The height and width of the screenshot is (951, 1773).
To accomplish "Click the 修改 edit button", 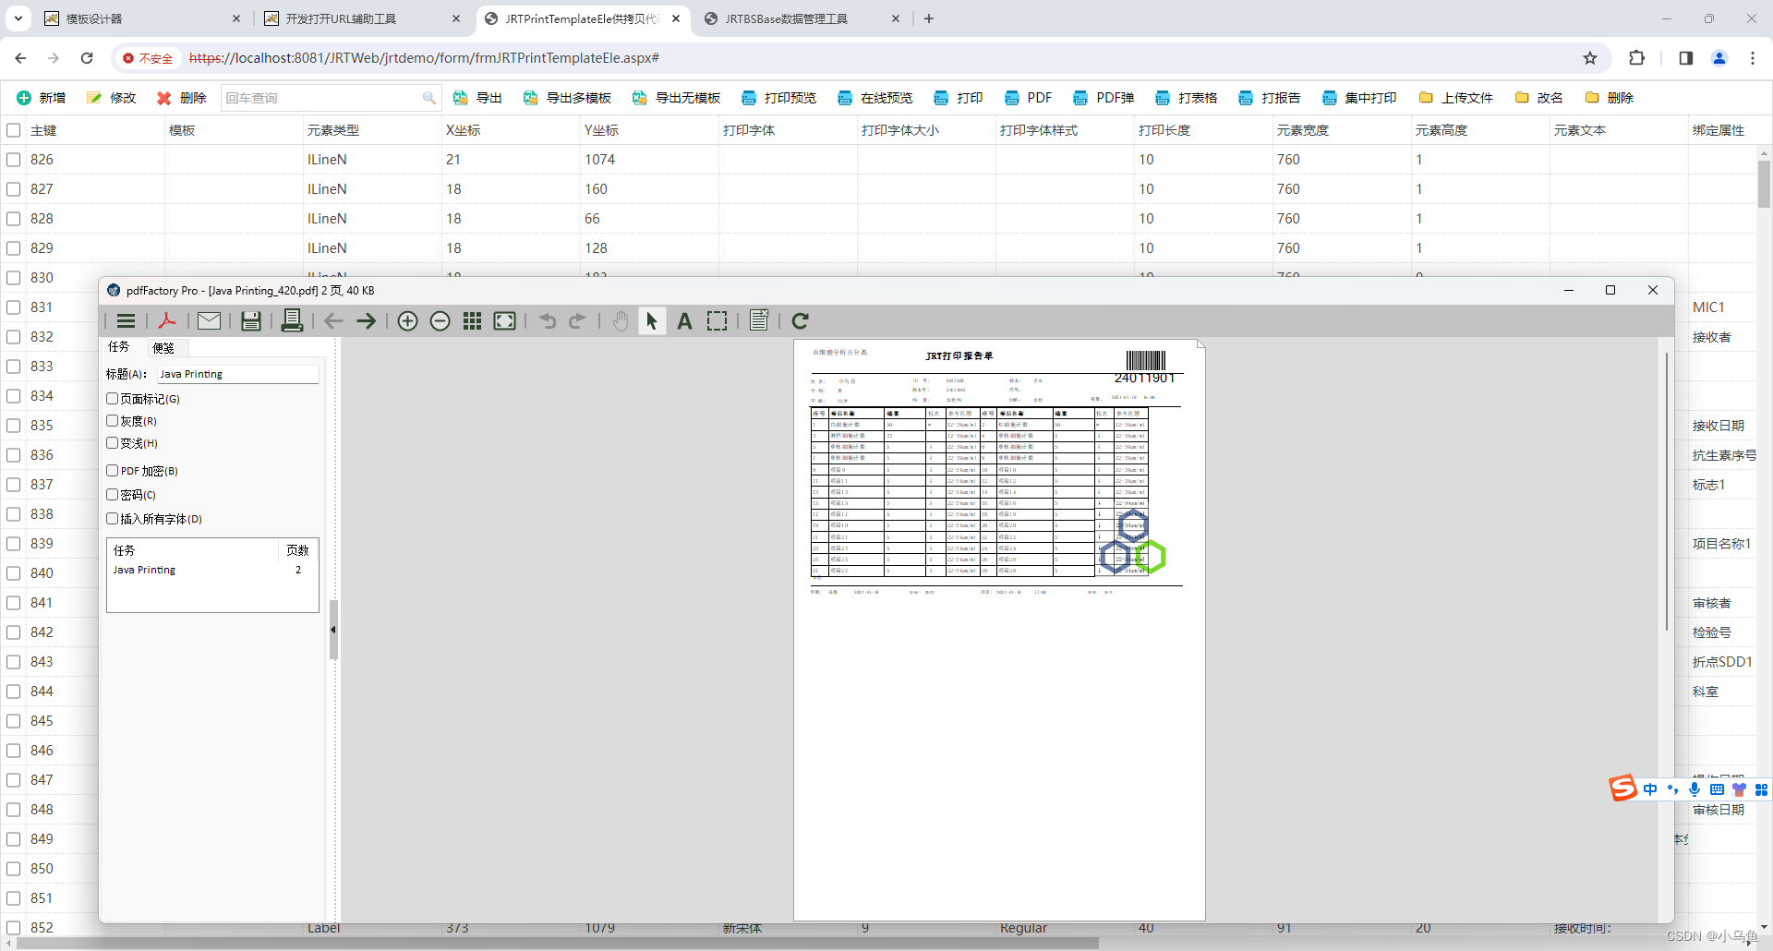I will 112,98.
